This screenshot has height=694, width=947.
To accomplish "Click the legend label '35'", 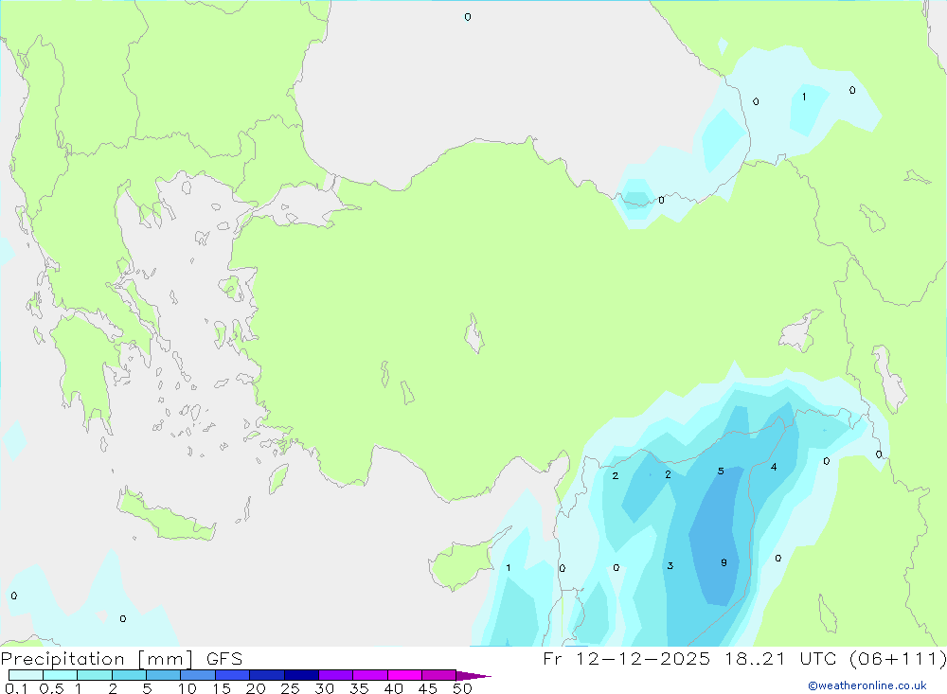I will pyautogui.click(x=359, y=688).
